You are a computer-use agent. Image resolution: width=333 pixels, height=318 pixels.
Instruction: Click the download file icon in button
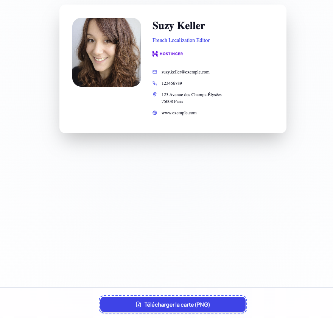click(x=138, y=304)
